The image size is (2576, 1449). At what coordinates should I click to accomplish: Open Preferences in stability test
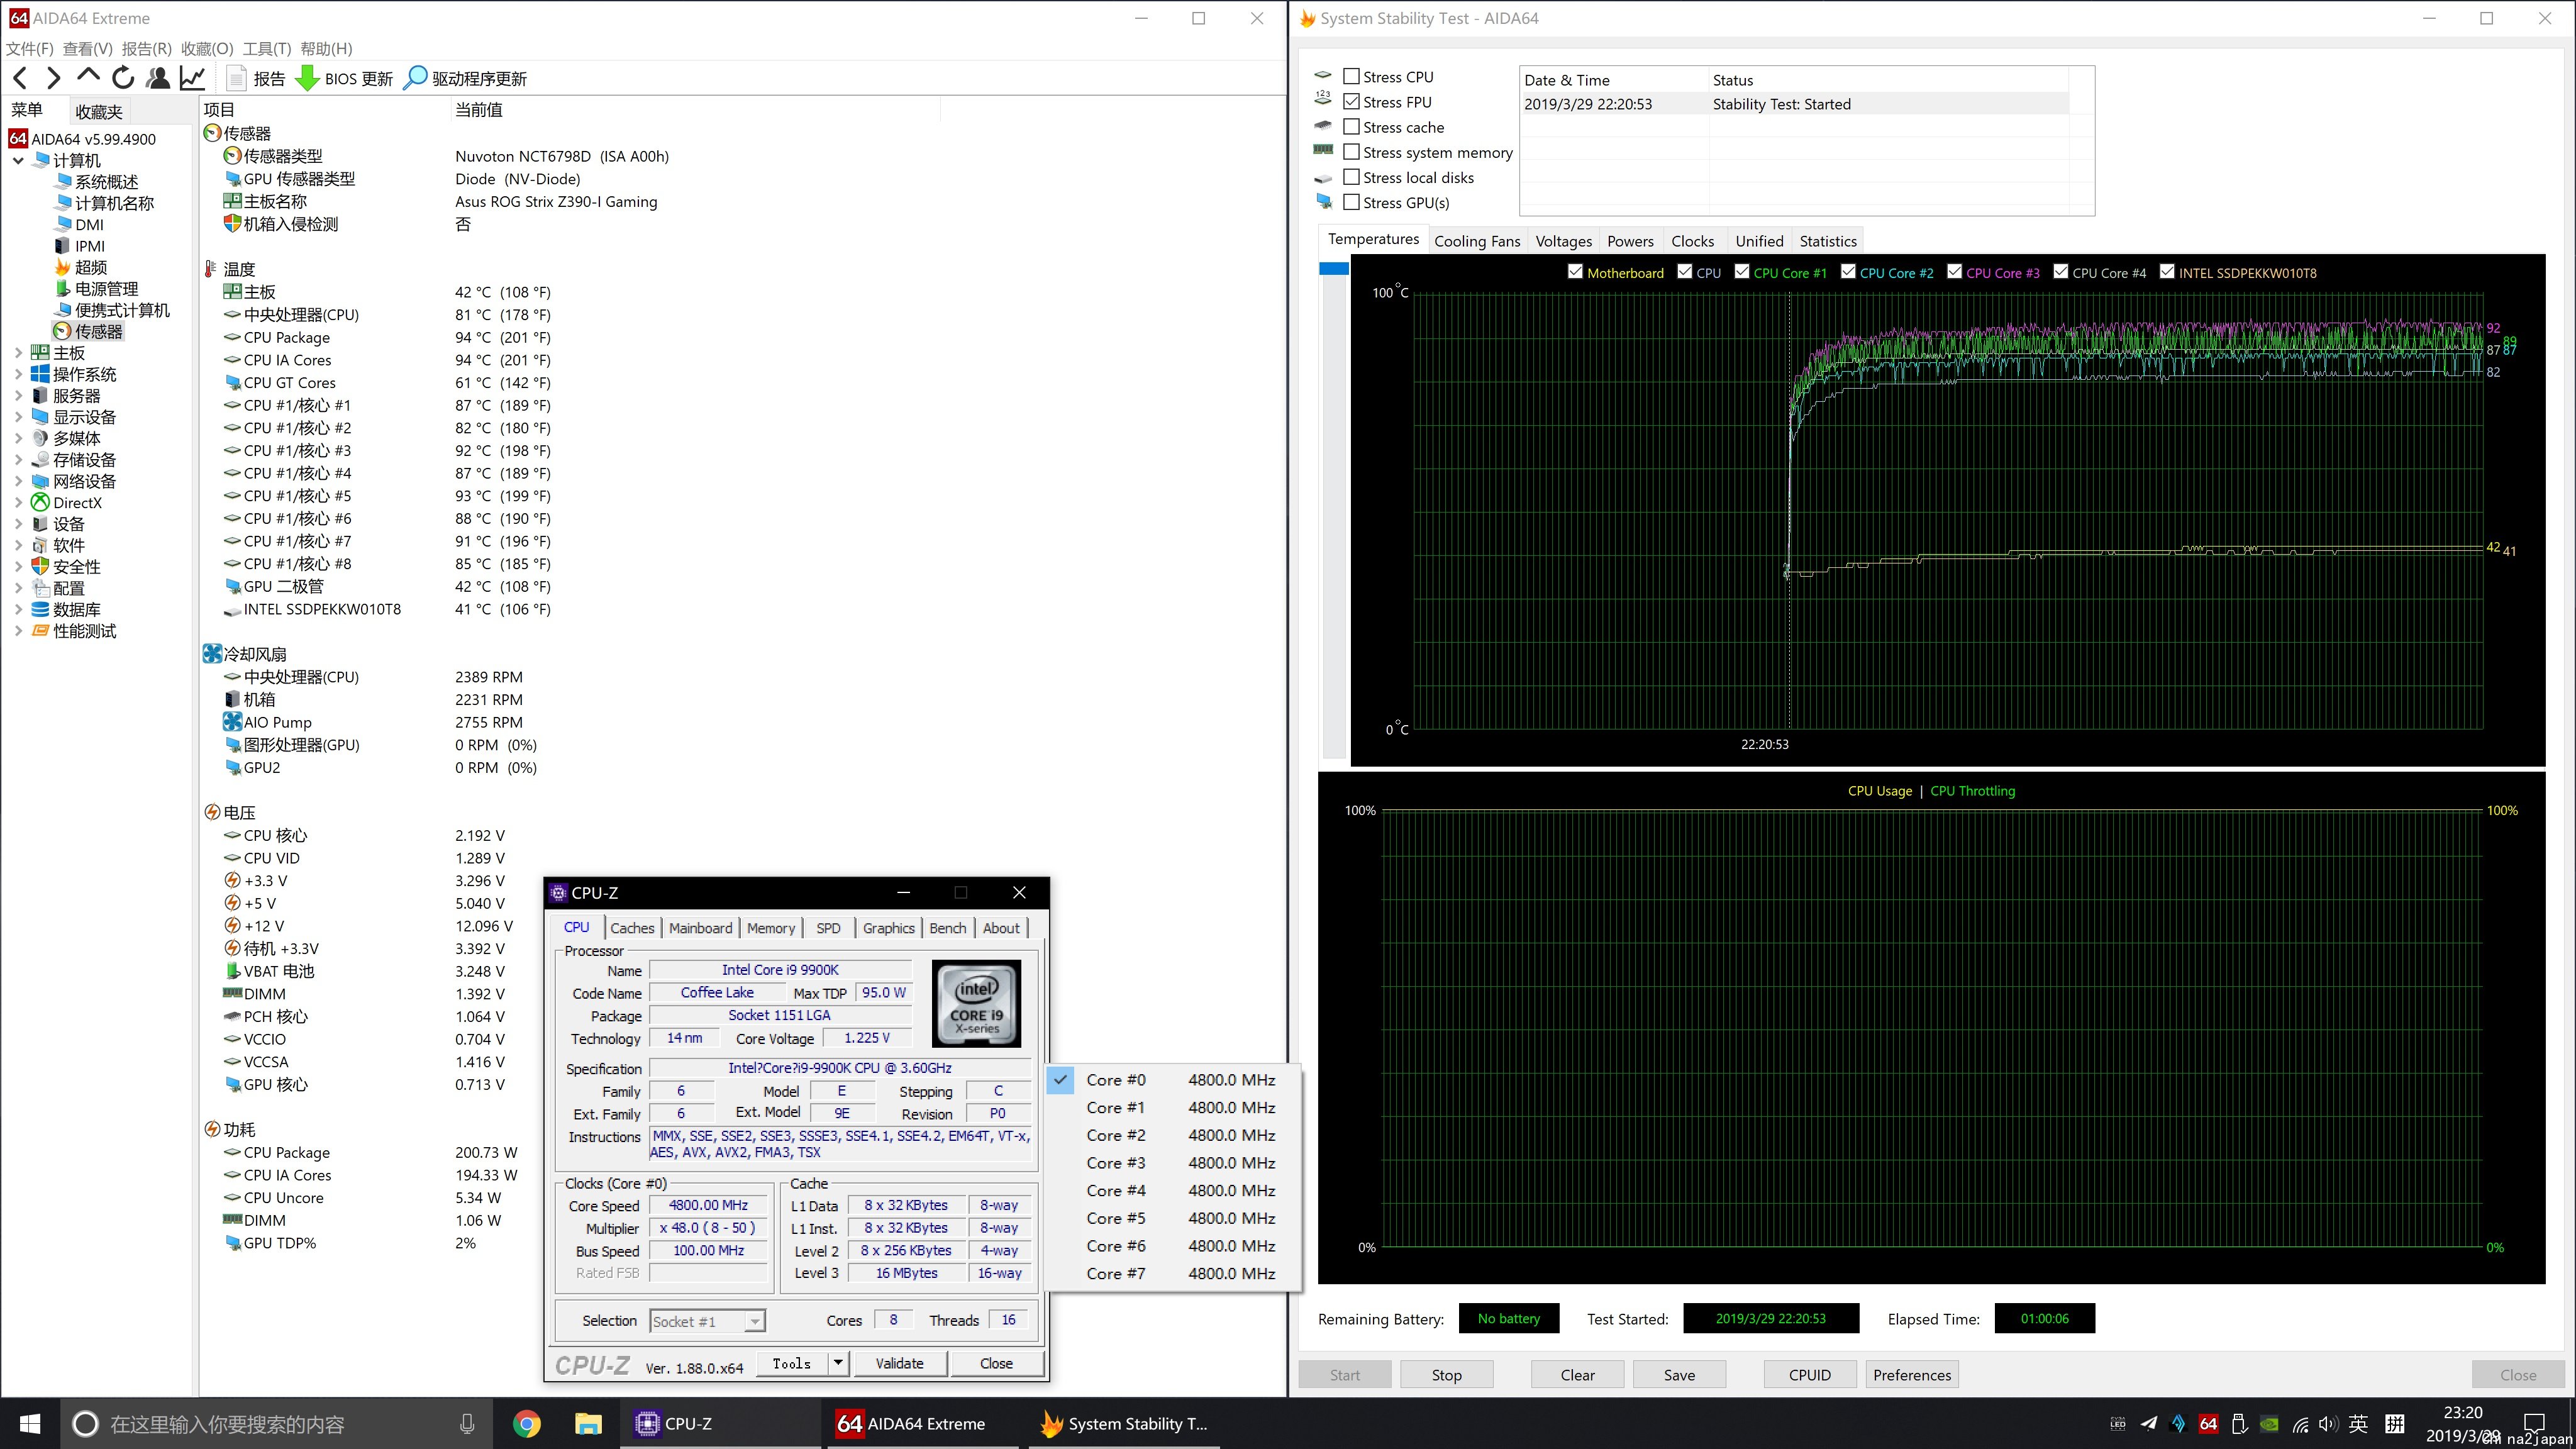(x=1912, y=1374)
